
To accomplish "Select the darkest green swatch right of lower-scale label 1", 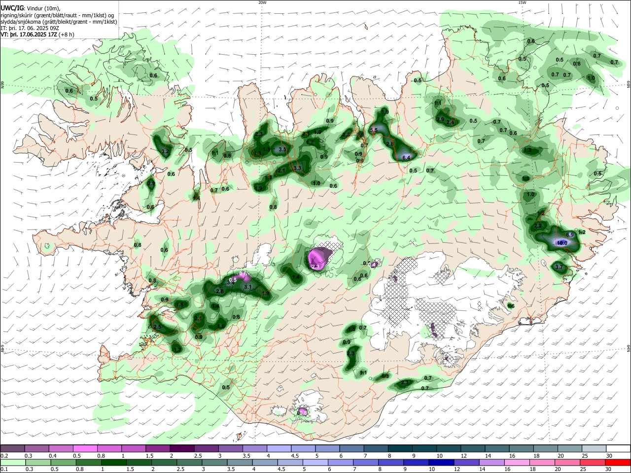I will point(113,462).
